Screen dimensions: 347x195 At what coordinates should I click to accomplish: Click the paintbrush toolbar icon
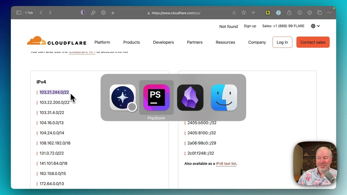point(93,13)
